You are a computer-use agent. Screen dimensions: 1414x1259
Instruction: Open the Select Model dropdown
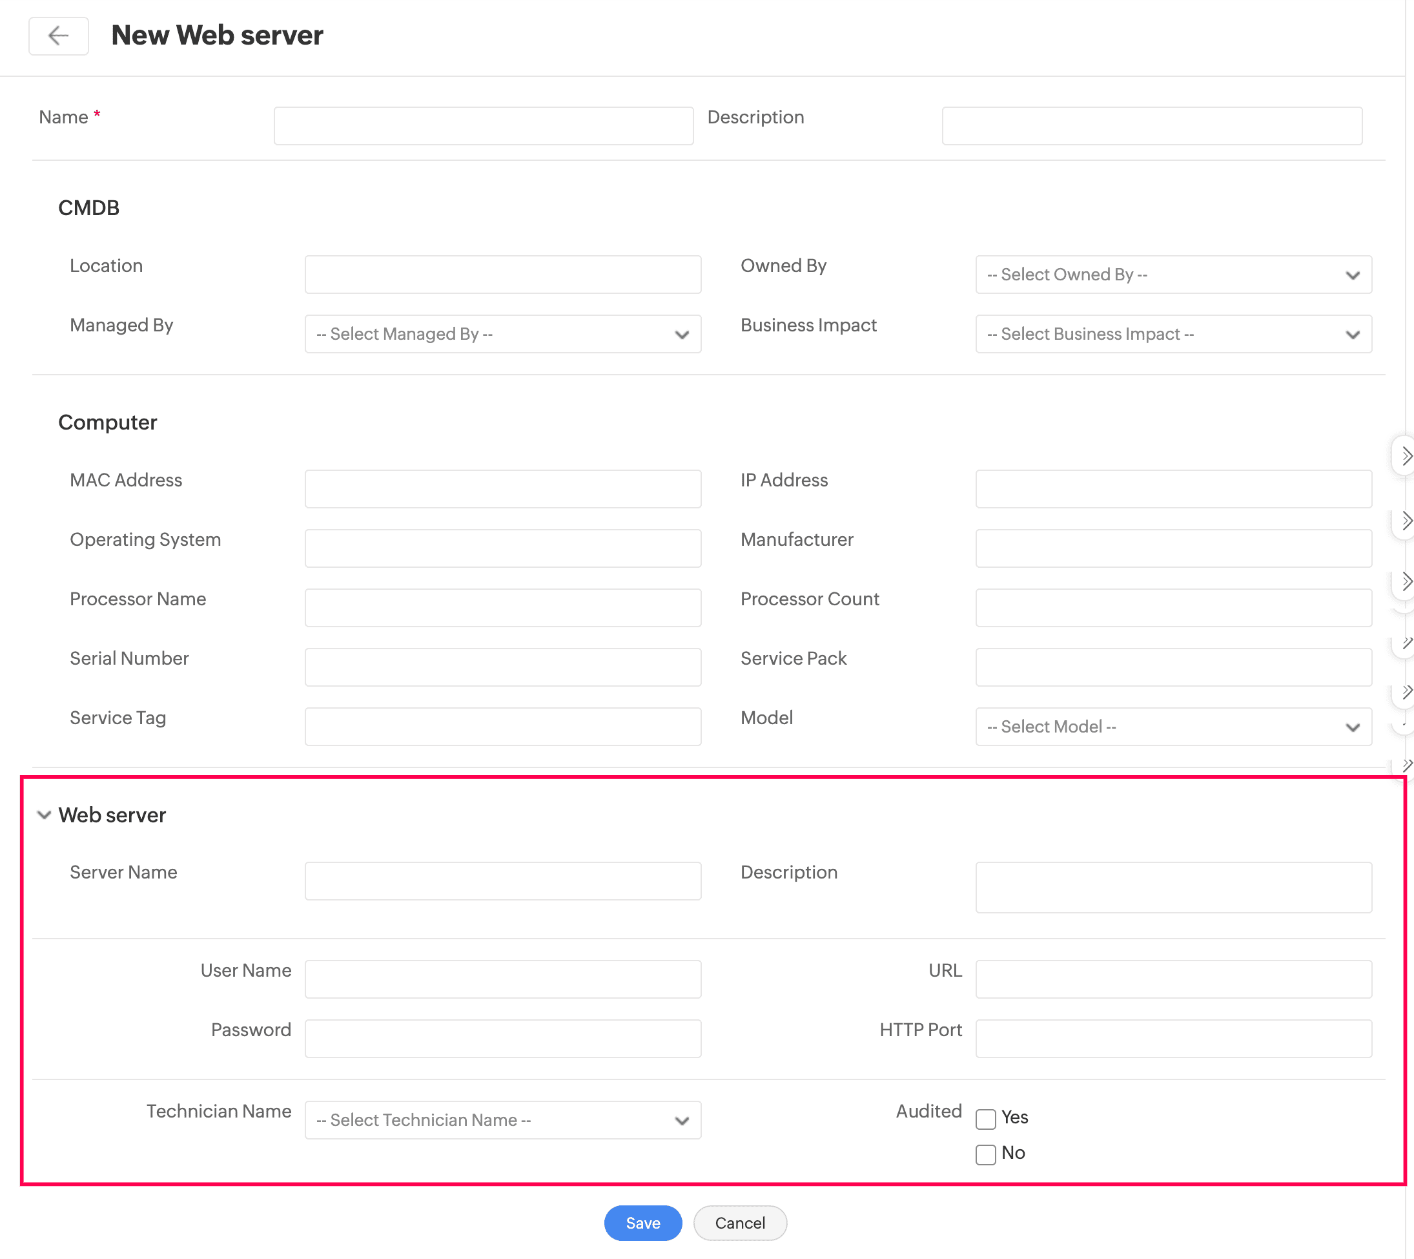tap(1173, 727)
